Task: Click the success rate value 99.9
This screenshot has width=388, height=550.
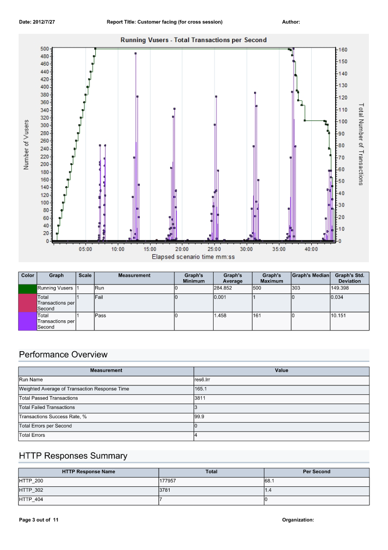Action: point(199,416)
